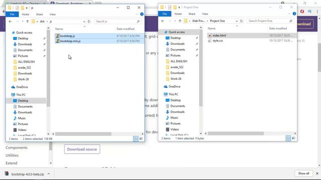Sort by Name column in js window
This screenshot has height=180, width=321.
click(x=59, y=29)
